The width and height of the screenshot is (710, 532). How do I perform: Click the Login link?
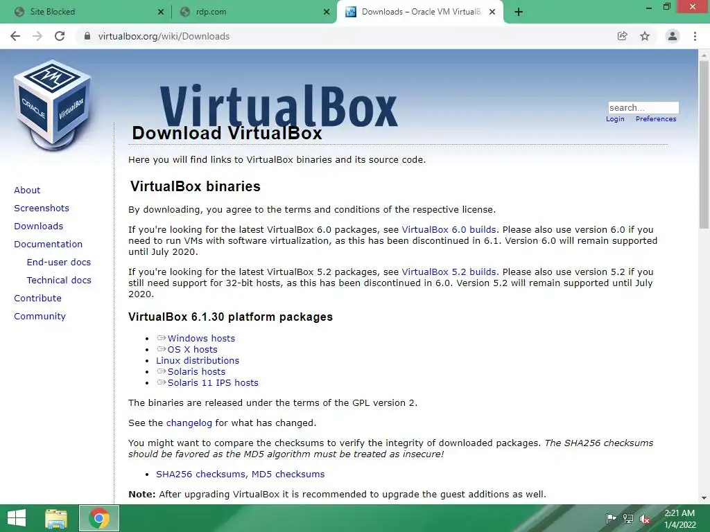615,119
